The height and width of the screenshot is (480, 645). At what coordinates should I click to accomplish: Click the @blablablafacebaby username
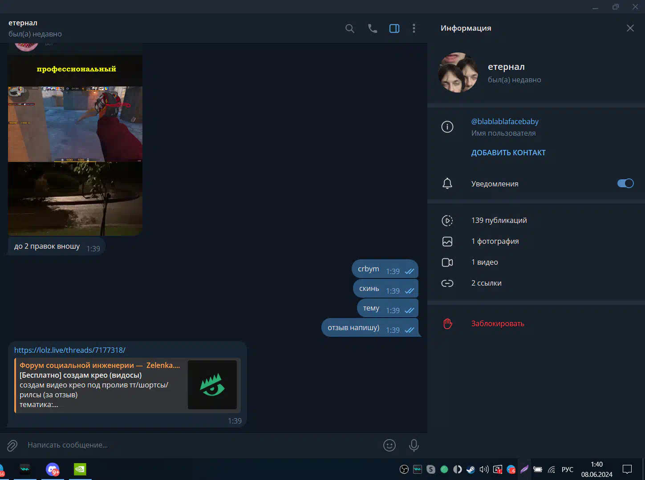tap(504, 121)
